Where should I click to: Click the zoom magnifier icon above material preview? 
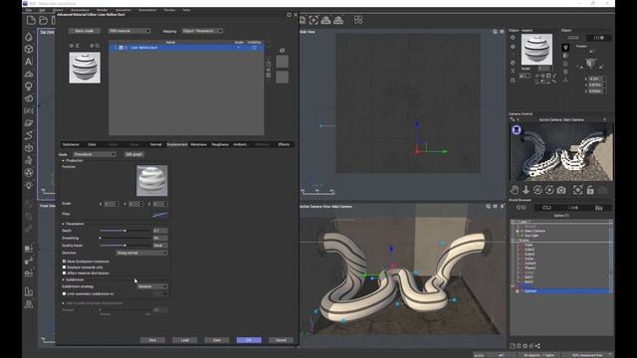pyautogui.click(x=98, y=46)
